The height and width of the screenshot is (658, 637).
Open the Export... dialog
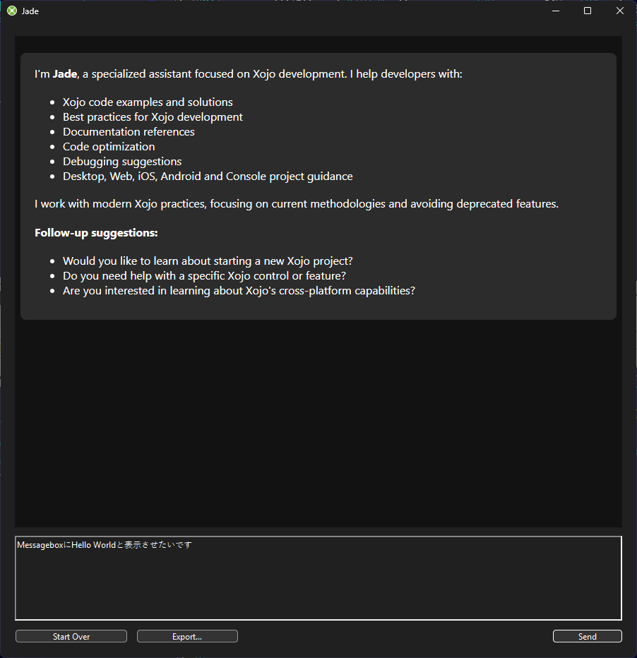pos(187,636)
